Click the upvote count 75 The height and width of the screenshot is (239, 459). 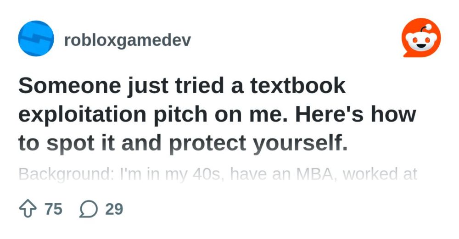53,209
